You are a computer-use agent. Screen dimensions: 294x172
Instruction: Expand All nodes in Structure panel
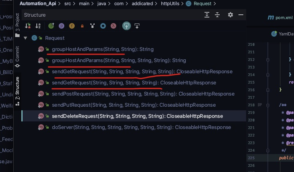[x=207, y=15]
